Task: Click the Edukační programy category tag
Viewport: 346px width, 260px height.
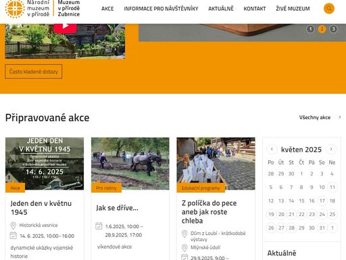Action: [201, 188]
